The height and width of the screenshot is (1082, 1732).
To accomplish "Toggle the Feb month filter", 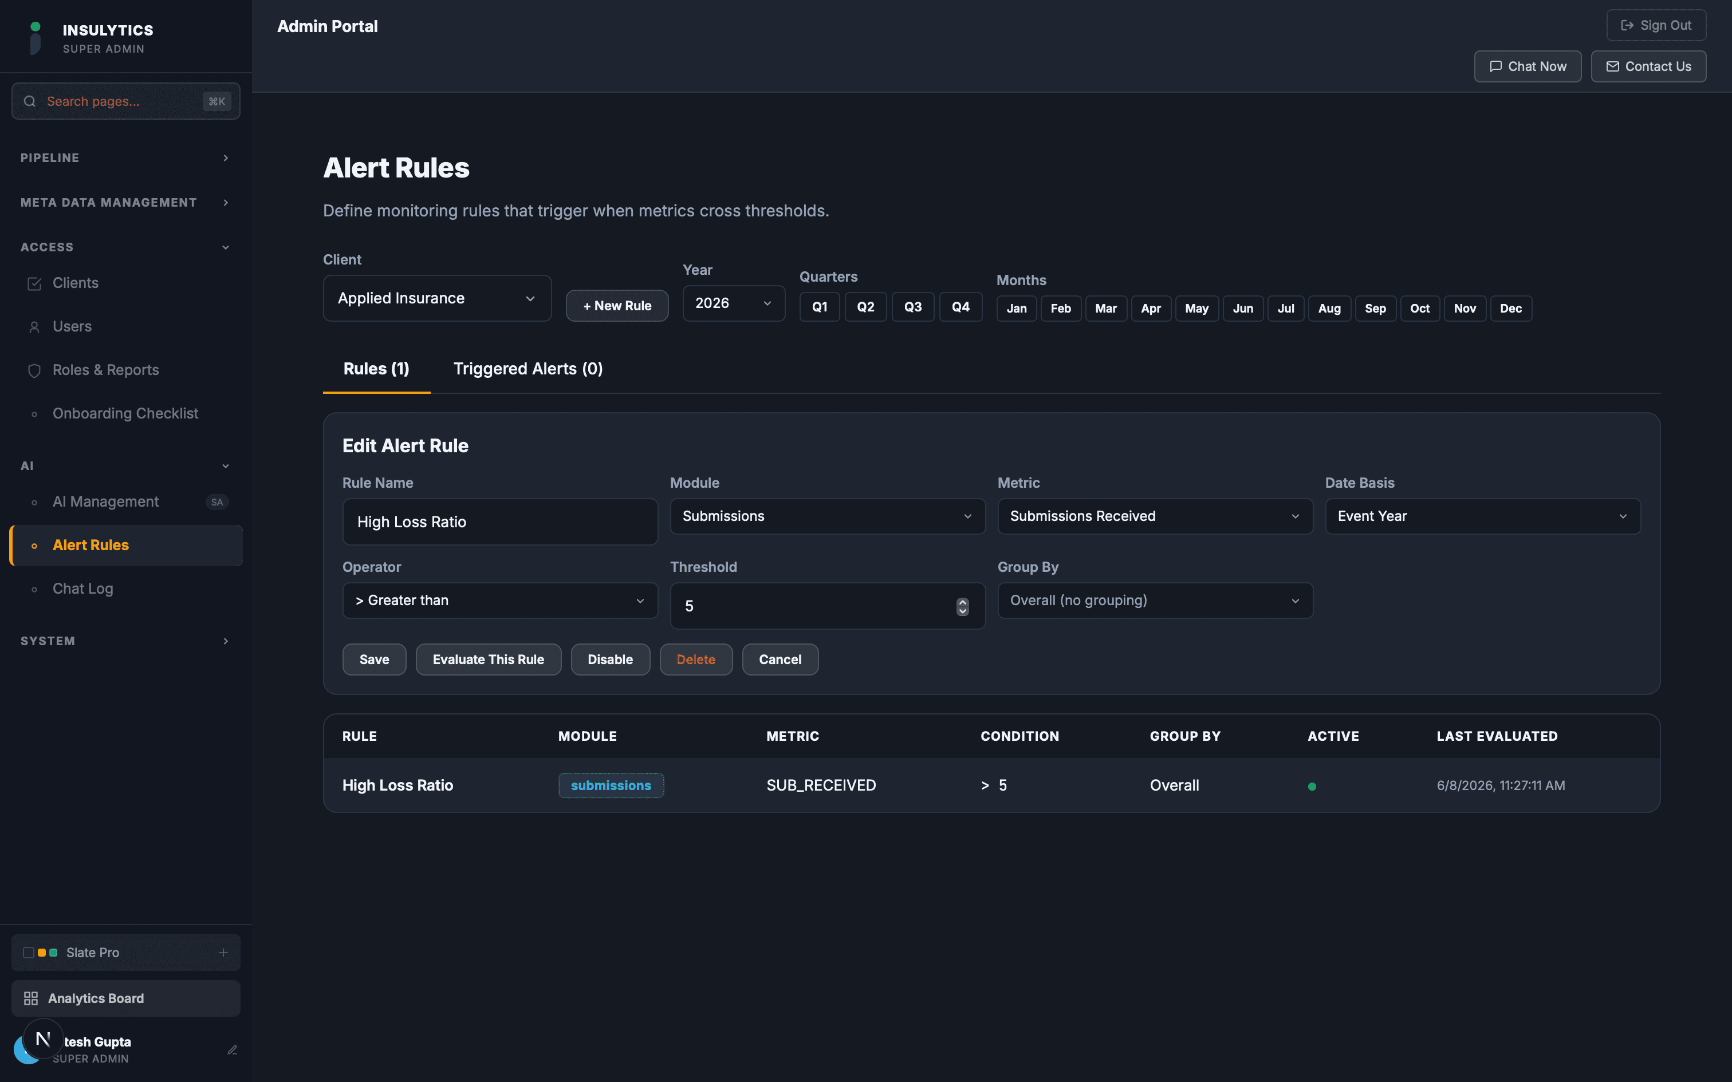I will point(1061,309).
